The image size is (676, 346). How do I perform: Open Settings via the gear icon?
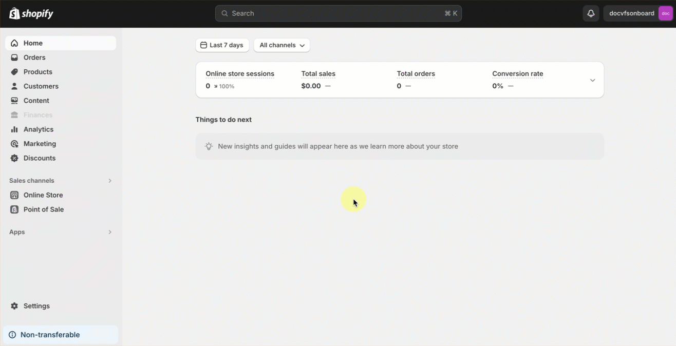coord(14,306)
